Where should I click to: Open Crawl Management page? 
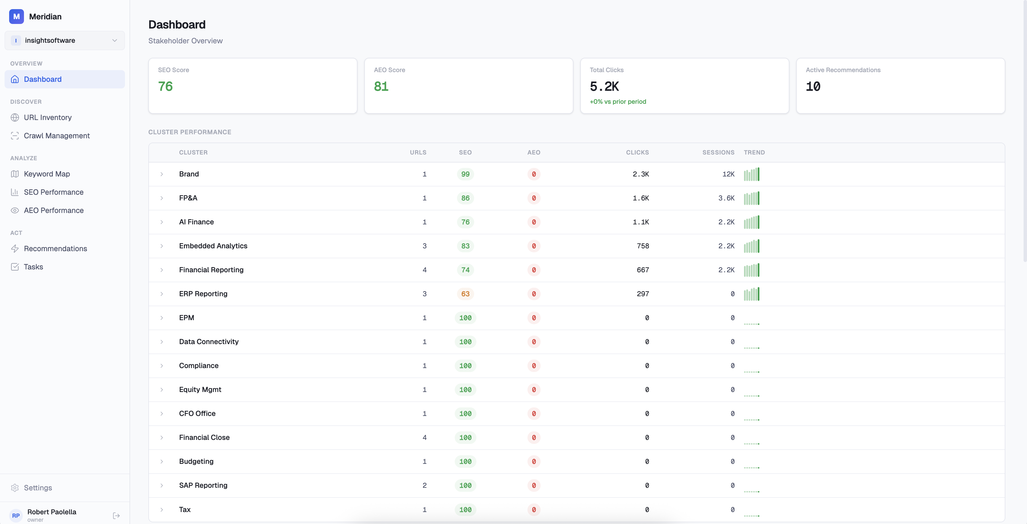[x=64, y=136]
